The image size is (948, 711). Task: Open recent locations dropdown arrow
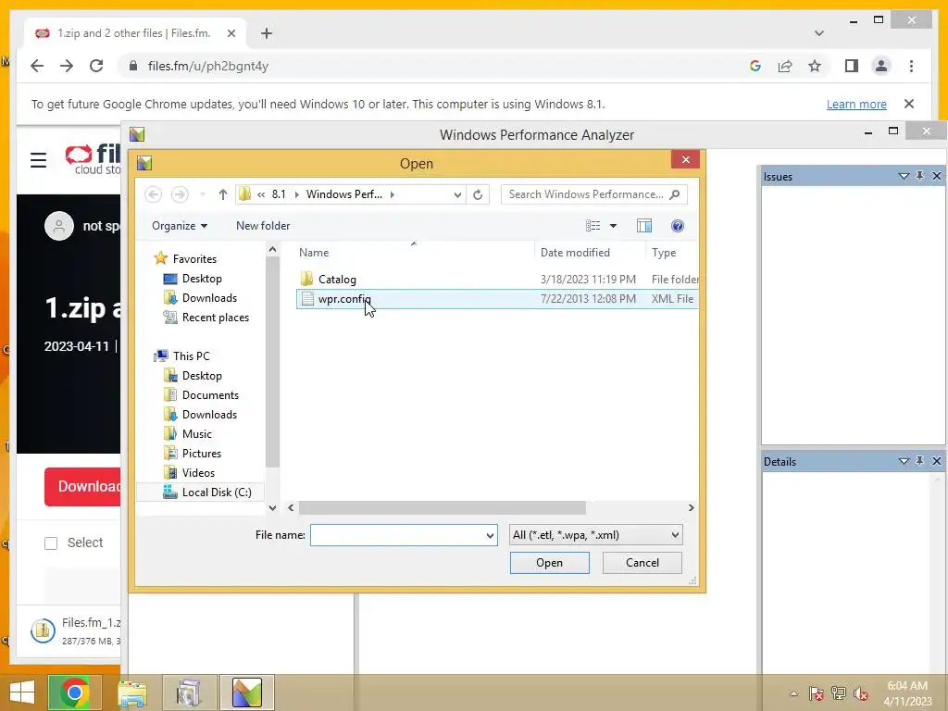tap(203, 194)
